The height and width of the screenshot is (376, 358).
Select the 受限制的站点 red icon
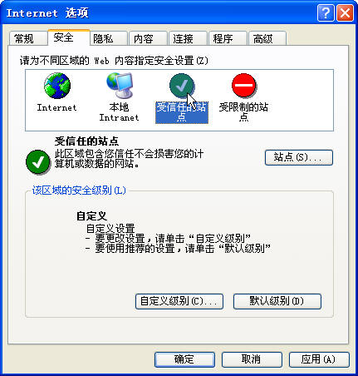[244, 86]
